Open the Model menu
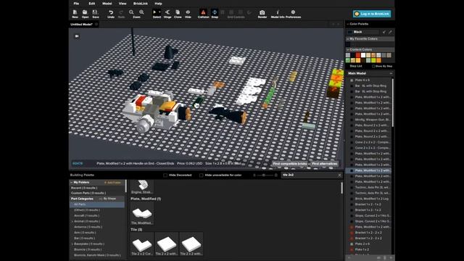 coord(107,4)
